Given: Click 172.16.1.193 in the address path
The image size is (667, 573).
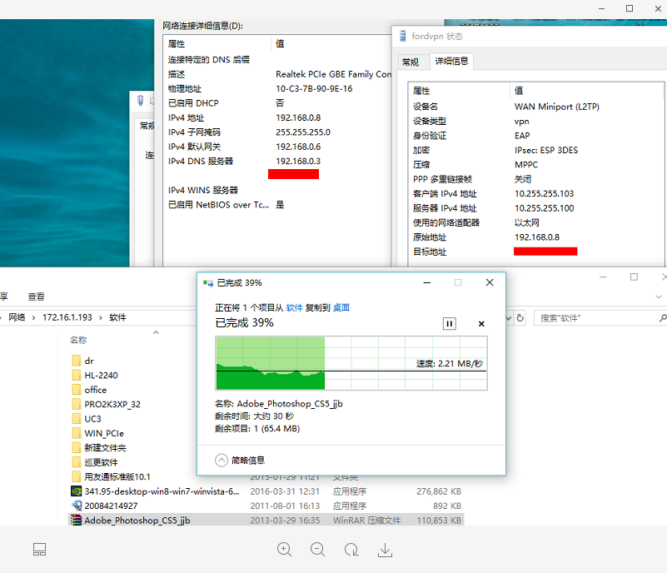Looking at the screenshot, I should pyautogui.click(x=67, y=317).
